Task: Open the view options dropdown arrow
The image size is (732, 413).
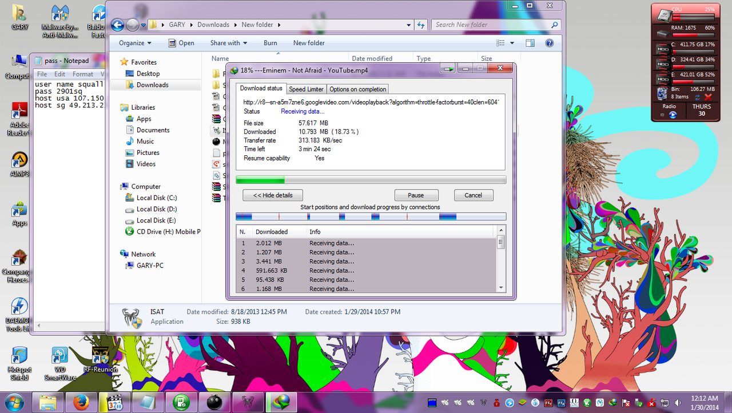Action: click(512, 43)
